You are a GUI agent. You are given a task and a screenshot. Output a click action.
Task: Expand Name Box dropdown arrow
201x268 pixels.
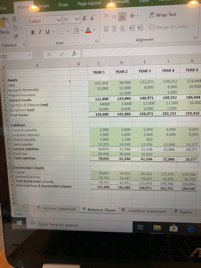pyautogui.click(x=29, y=55)
